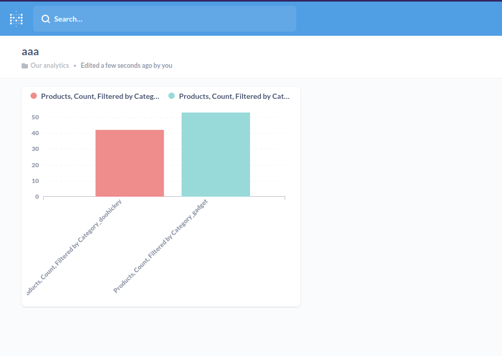
Task: Click the chart card on the dashboard
Action: pos(160,196)
